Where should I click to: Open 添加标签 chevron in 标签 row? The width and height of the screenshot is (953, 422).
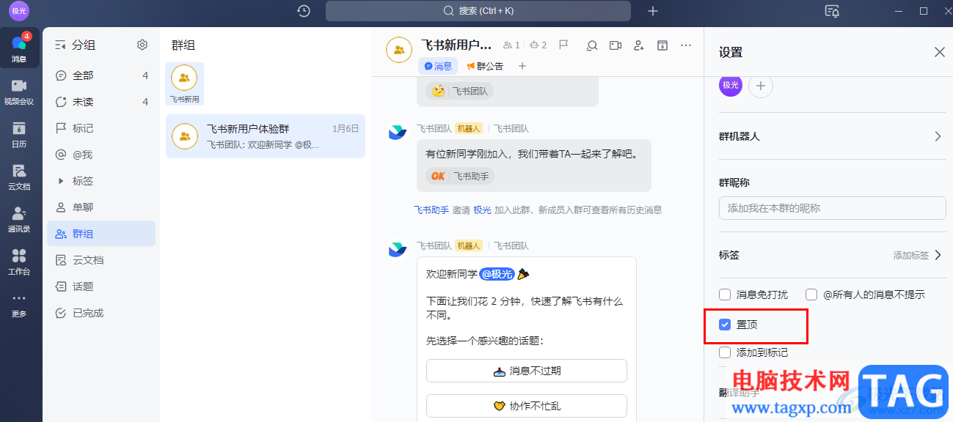(938, 255)
